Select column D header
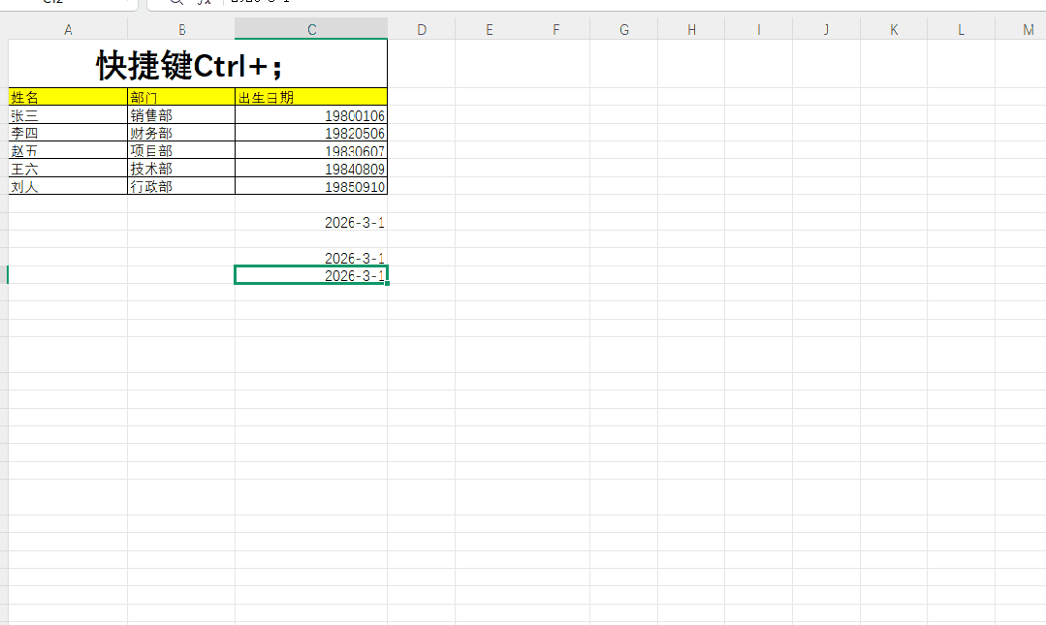The image size is (1046, 625). click(422, 29)
